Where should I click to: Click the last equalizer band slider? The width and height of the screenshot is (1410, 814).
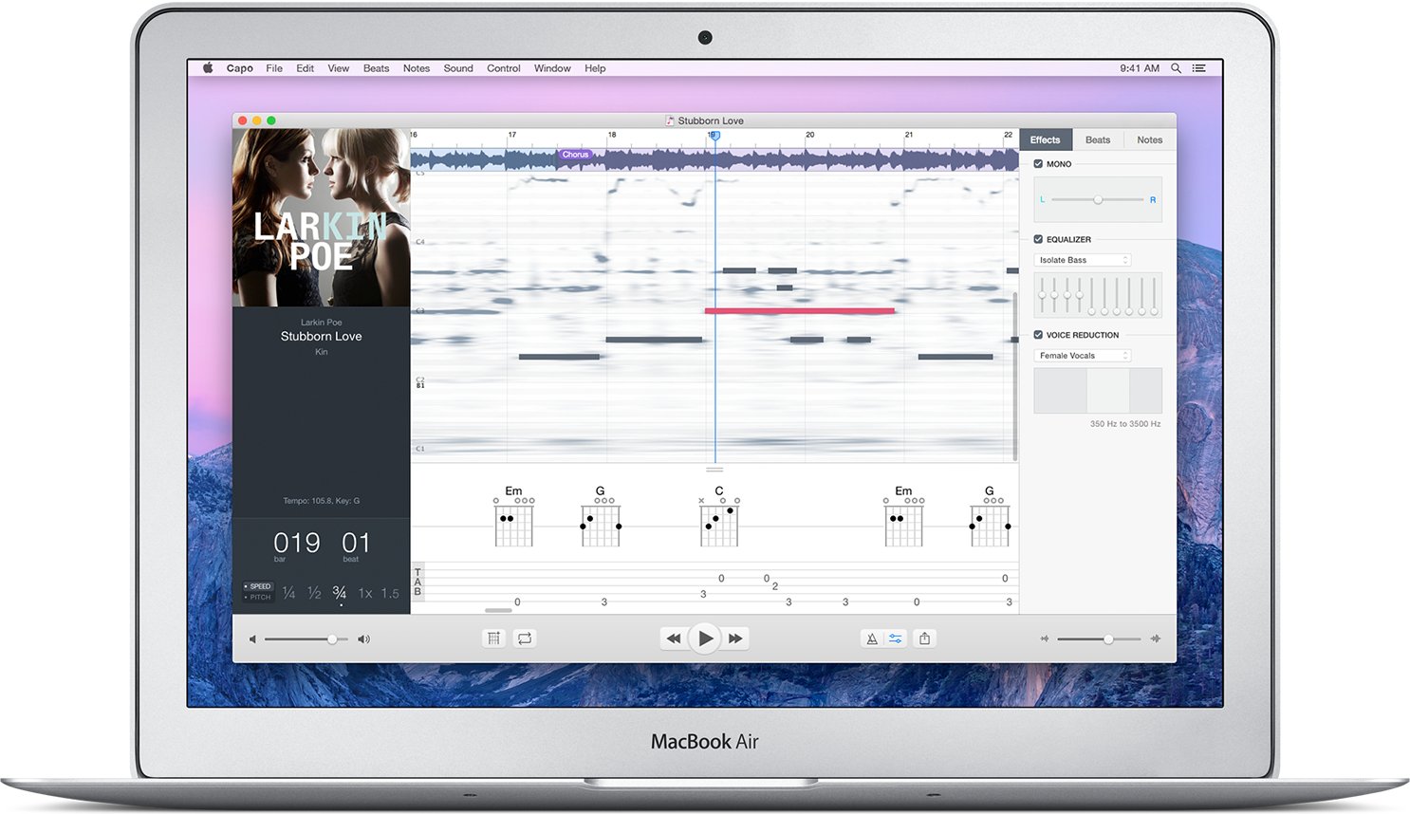coord(1154,296)
